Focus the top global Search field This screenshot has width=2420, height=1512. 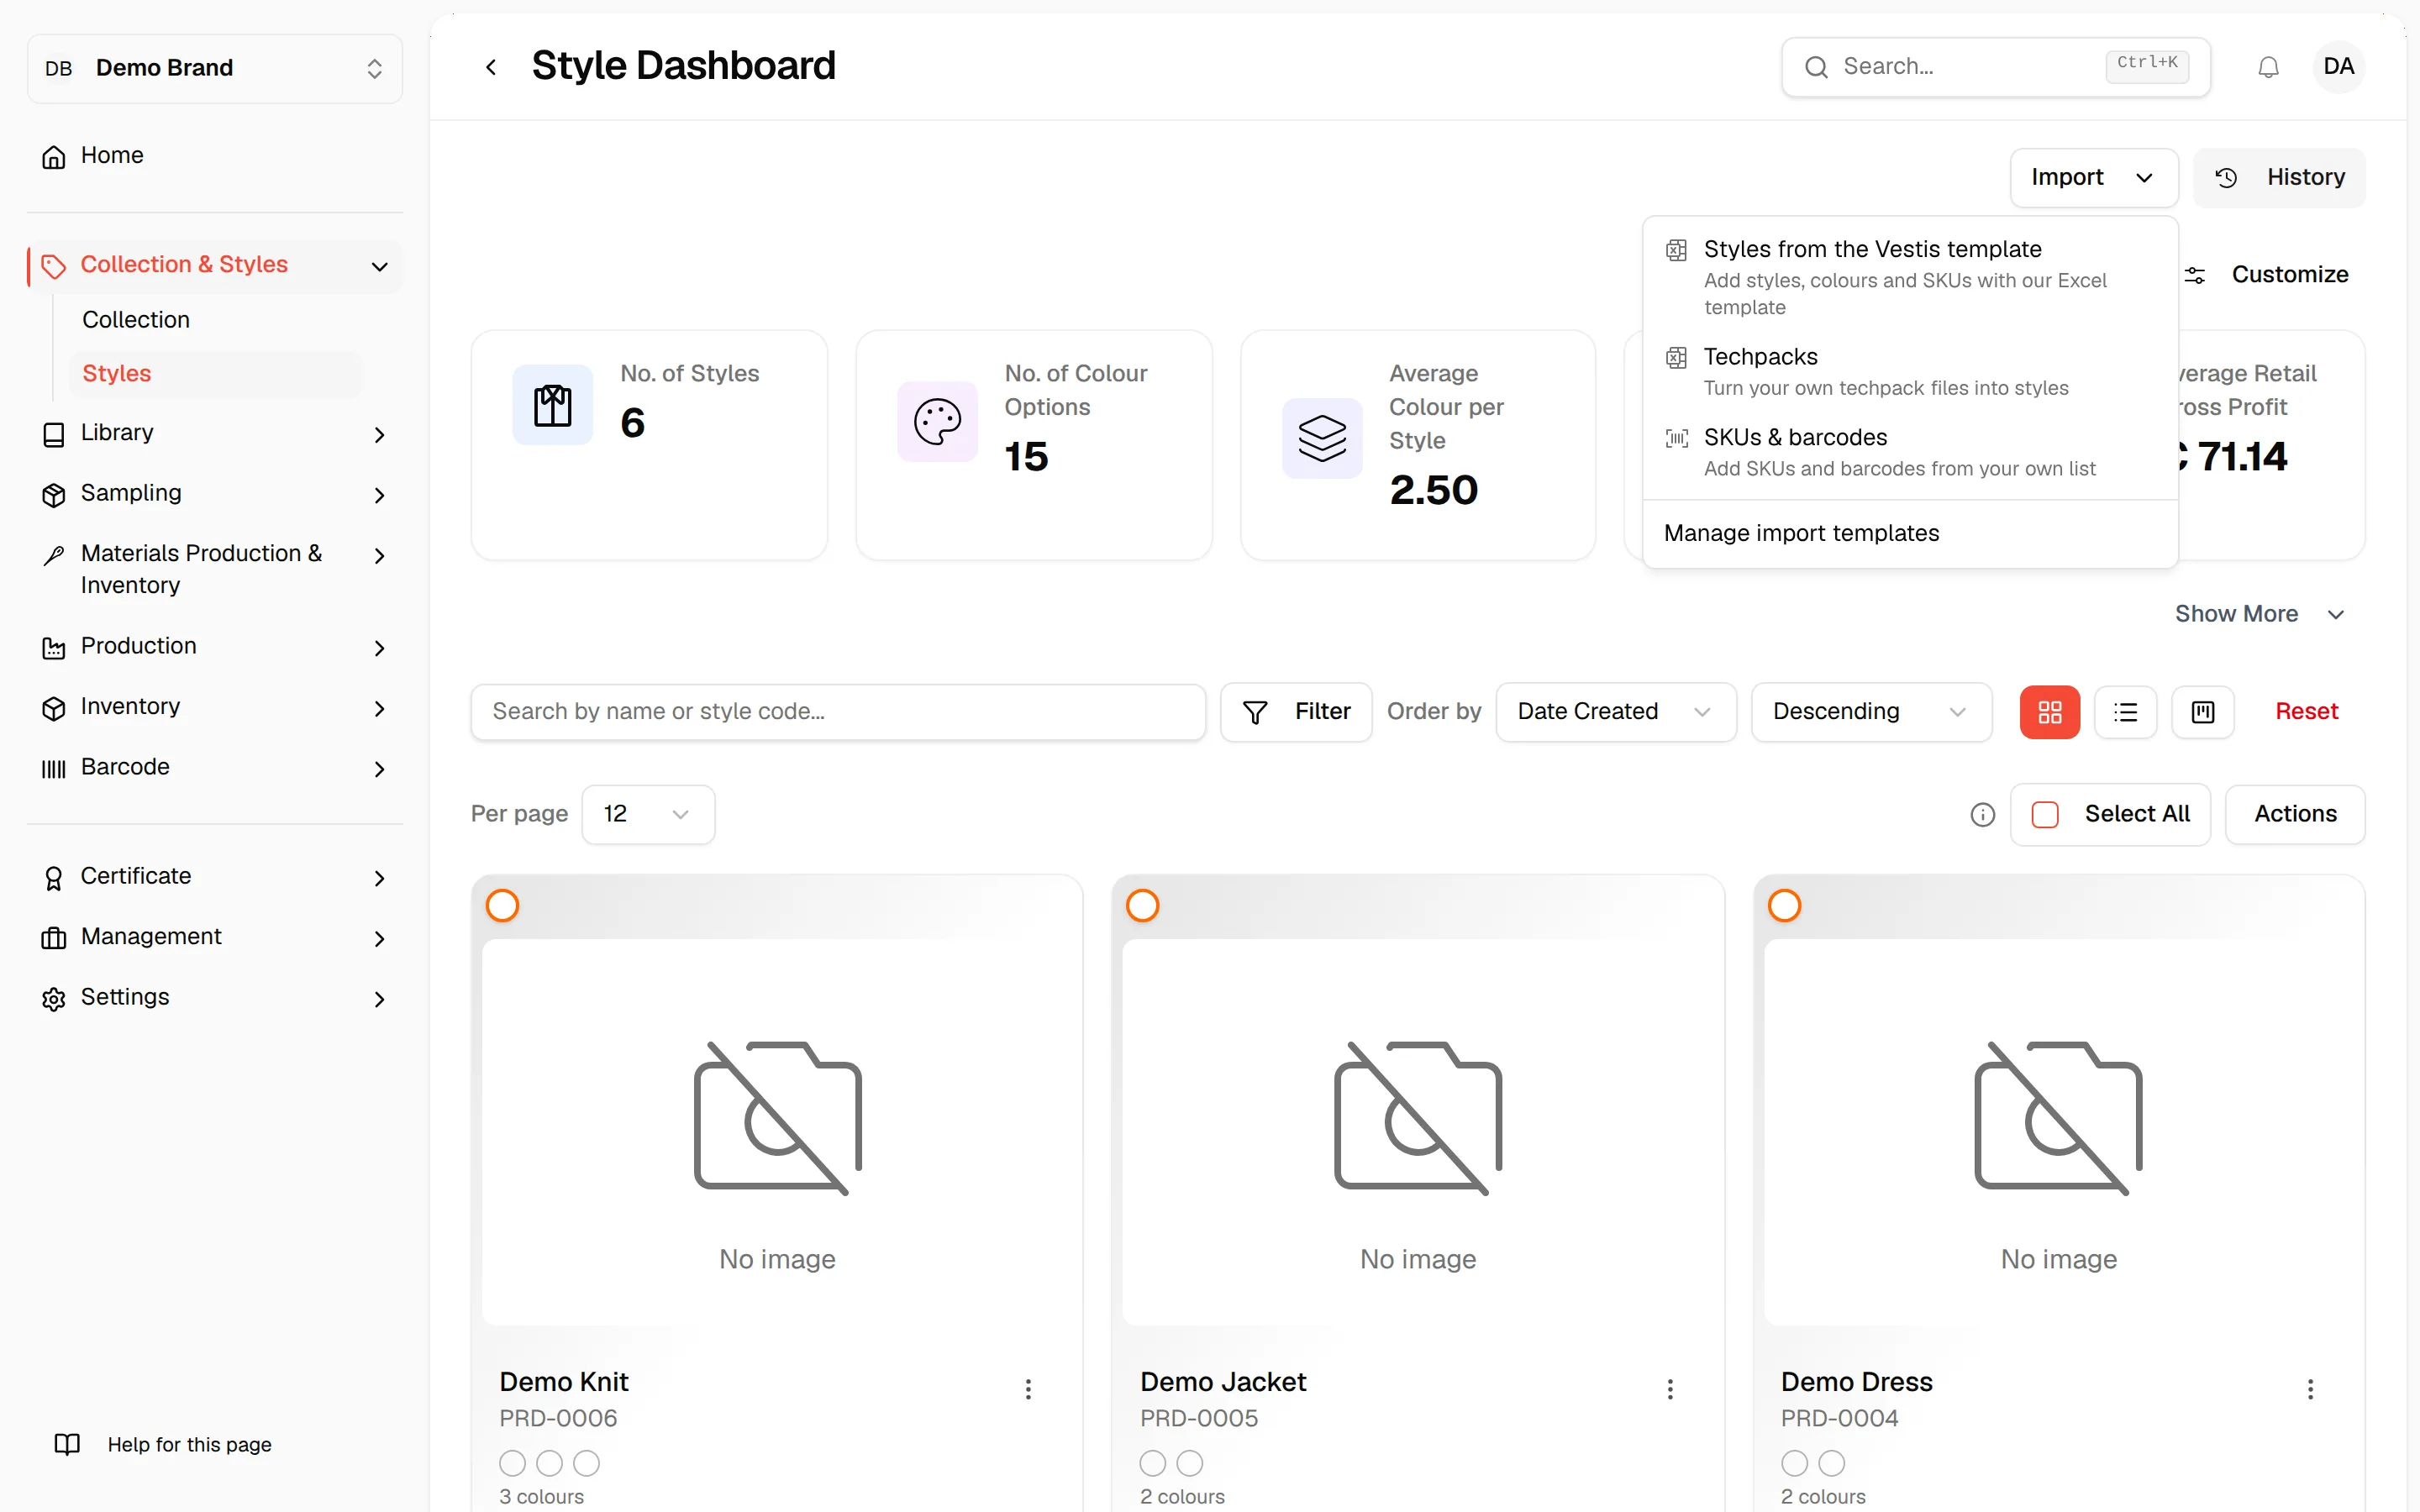[1995, 67]
